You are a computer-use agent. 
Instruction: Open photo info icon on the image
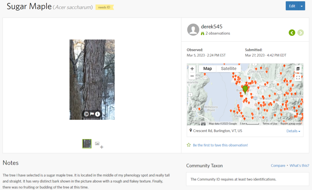pos(97,114)
